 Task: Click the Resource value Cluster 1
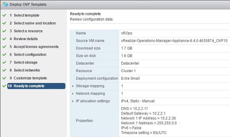pyautogui.click(x=128, y=71)
